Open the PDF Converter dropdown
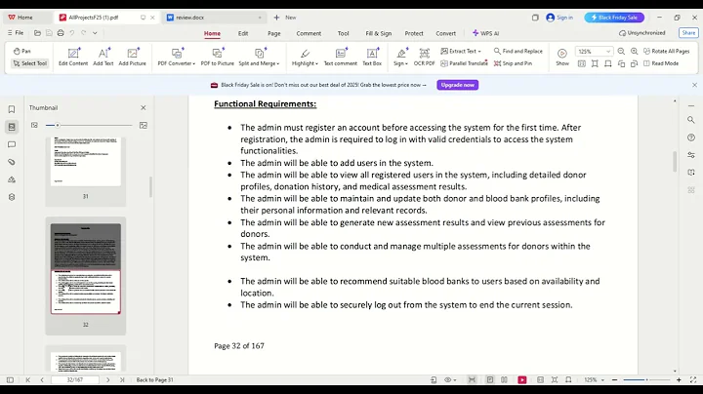 176,57
